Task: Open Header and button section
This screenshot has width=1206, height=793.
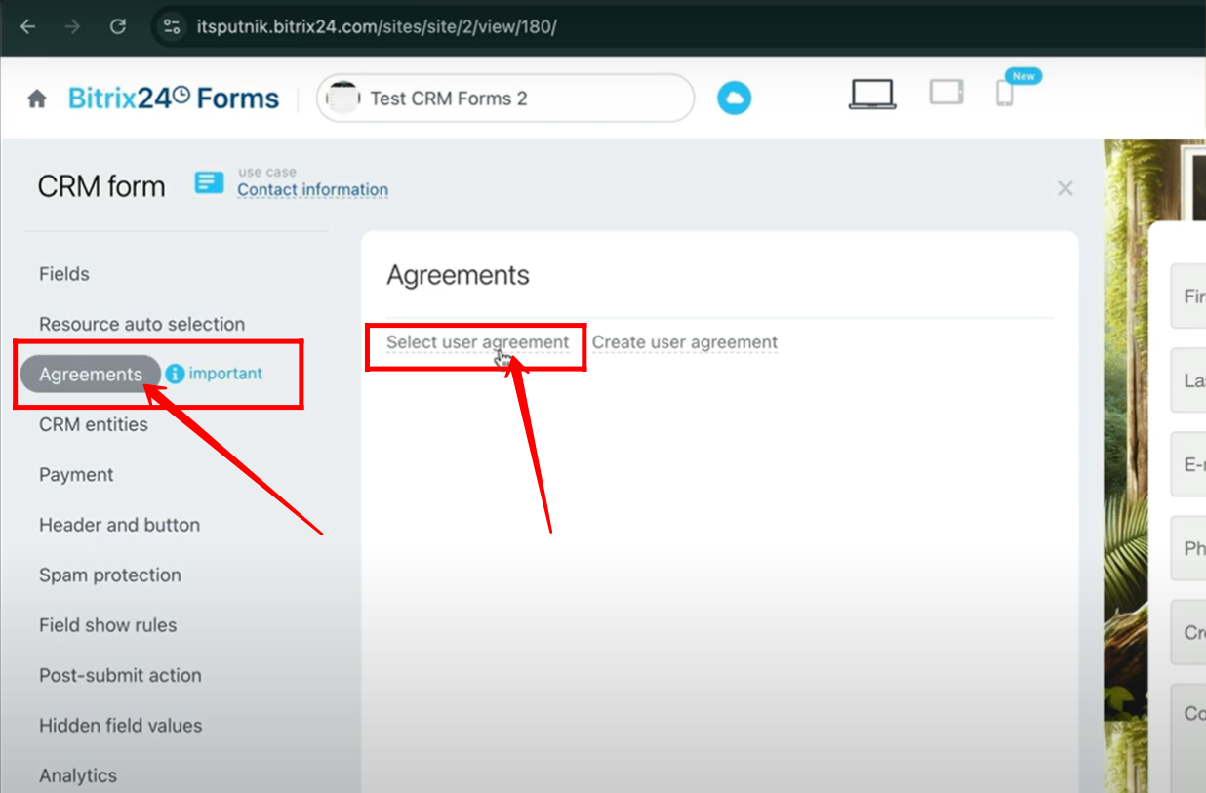Action: 119,525
